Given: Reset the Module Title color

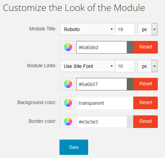Looking at the screenshot, I should click(146, 47).
